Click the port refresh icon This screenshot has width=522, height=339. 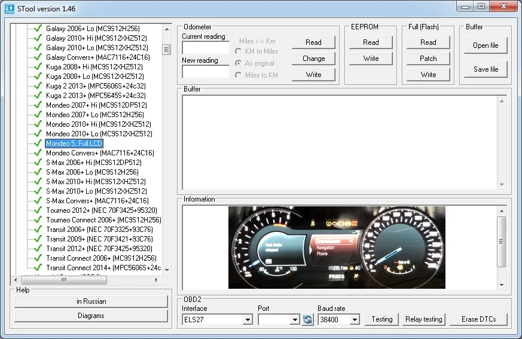(x=307, y=320)
